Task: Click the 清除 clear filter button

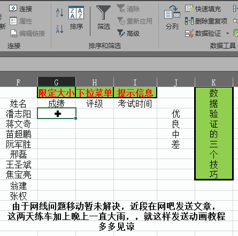Action: click(128, 9)
